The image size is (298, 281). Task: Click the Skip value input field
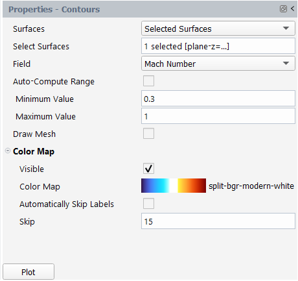(x=218, y=221)
